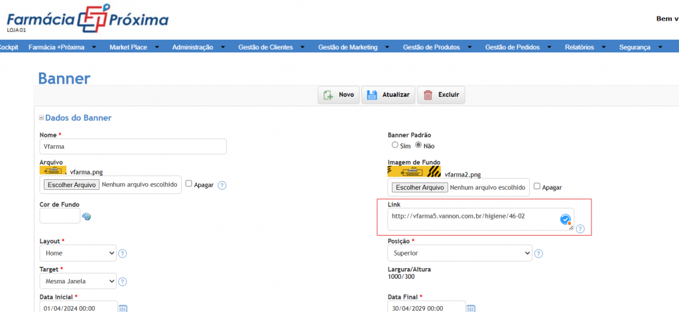The height and width of the screenshot is (312, 679).
Task: Open the Data Final calendar icon
Action: [471, 308]
